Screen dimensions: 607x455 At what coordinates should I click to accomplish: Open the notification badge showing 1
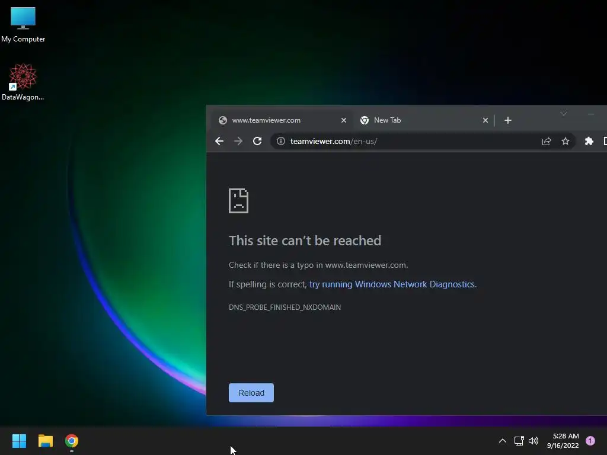[590, 441]
